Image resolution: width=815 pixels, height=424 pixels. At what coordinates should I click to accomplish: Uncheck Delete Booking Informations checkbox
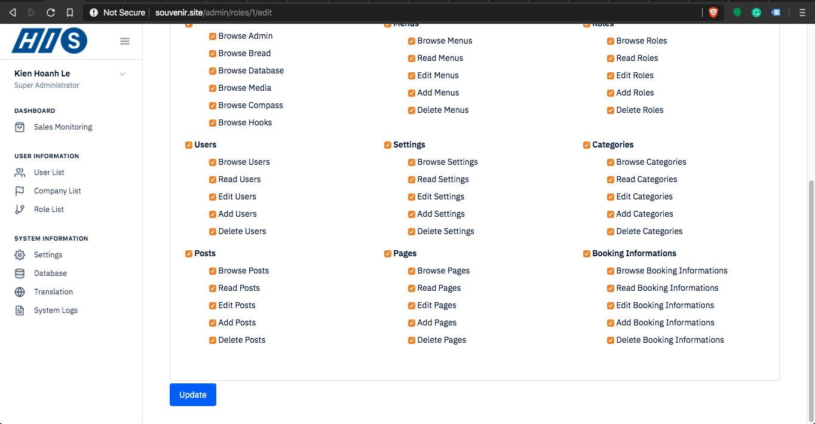tap(611, 340)
